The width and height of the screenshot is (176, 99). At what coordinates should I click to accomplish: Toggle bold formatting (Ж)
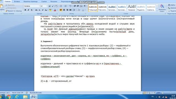25,10
